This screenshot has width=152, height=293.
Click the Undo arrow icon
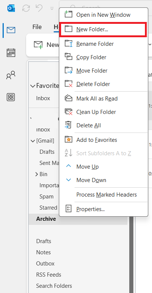pos(39,8)
